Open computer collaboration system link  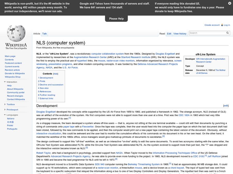[107, 54]
